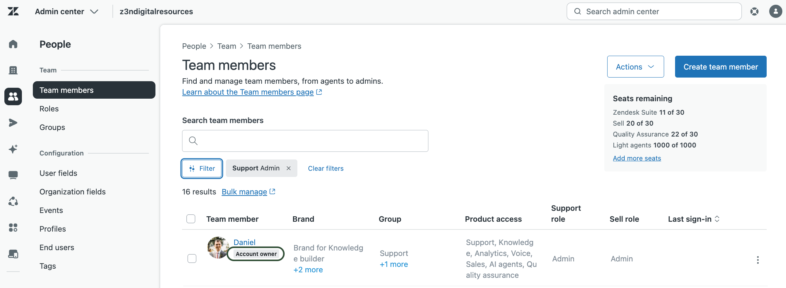
Task: Click the Add more seats link
Action: (637, 158)
